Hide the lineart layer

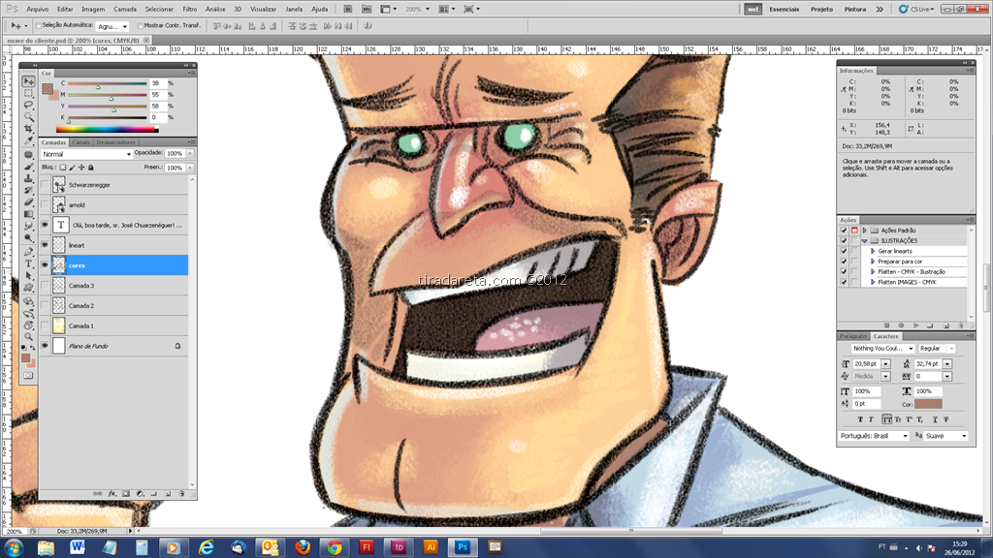click(45, 245)
